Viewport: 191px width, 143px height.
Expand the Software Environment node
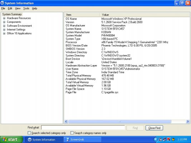(x=4, y=26)
